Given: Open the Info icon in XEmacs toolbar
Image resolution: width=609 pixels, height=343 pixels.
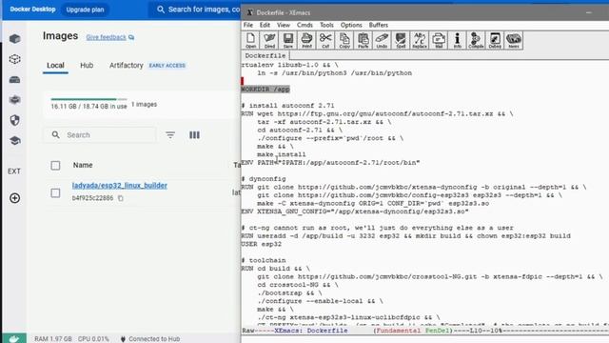Looking at the screenshot, I should (x=457, y=40).
